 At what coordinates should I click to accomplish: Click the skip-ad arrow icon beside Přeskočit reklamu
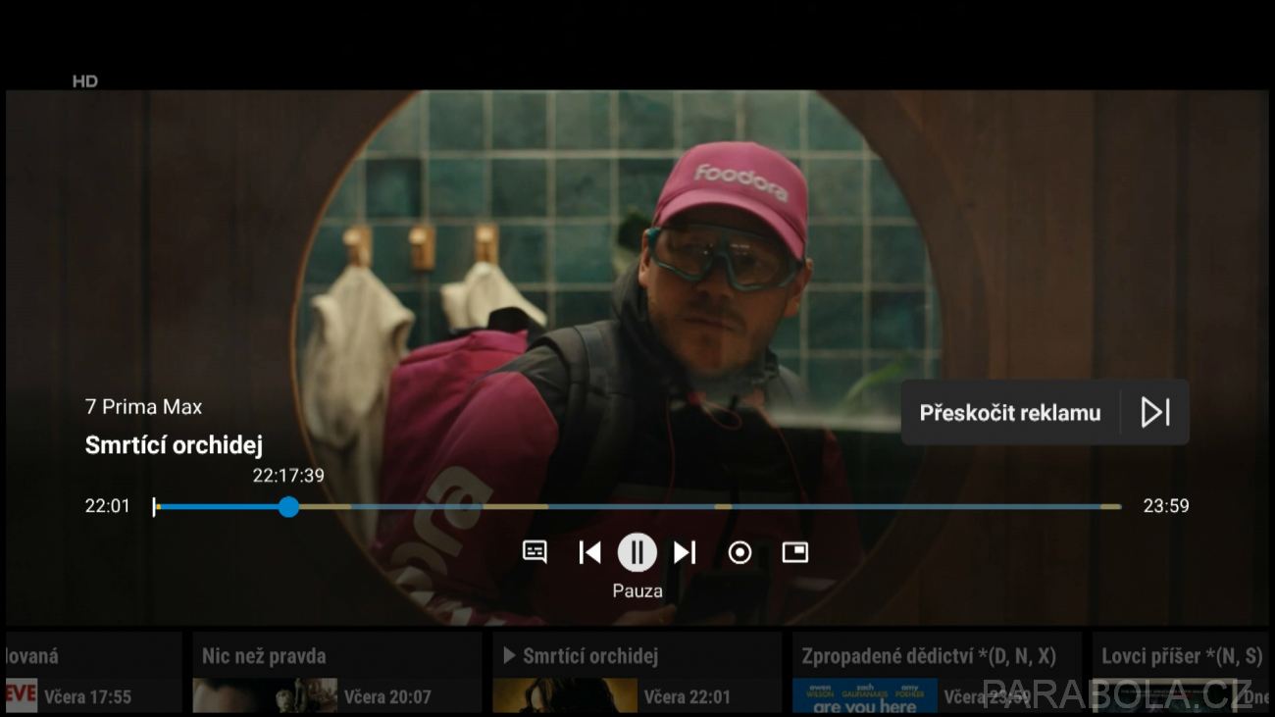click(1155, 413)
